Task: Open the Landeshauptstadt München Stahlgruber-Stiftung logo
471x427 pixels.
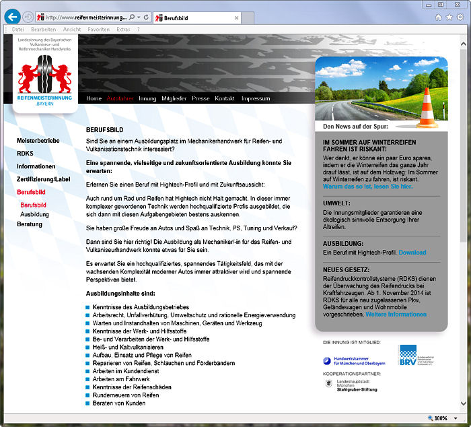Action: point(351,385)
